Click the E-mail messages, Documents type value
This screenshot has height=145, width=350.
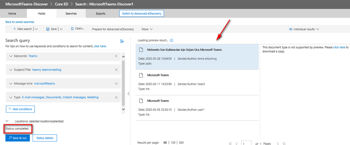point(60,97)
